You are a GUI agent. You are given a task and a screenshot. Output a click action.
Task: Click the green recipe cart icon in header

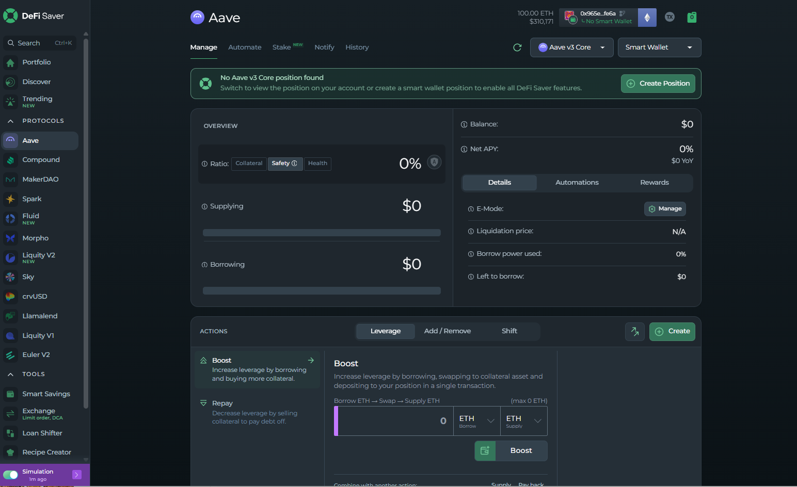coord(692,18)
